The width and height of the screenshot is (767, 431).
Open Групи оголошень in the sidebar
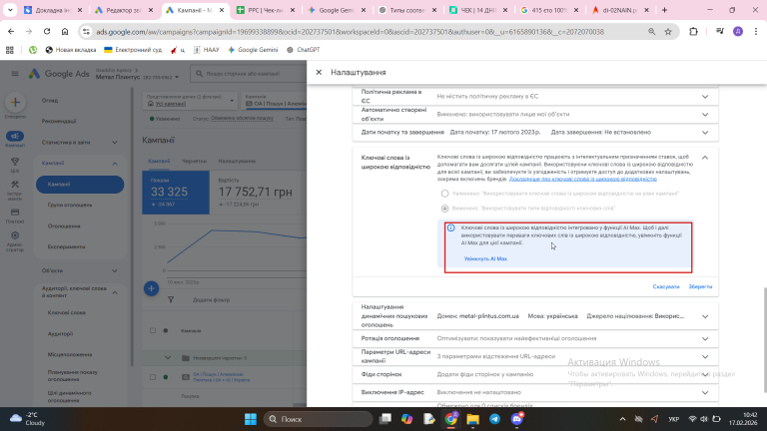click(x=70, y=206)
